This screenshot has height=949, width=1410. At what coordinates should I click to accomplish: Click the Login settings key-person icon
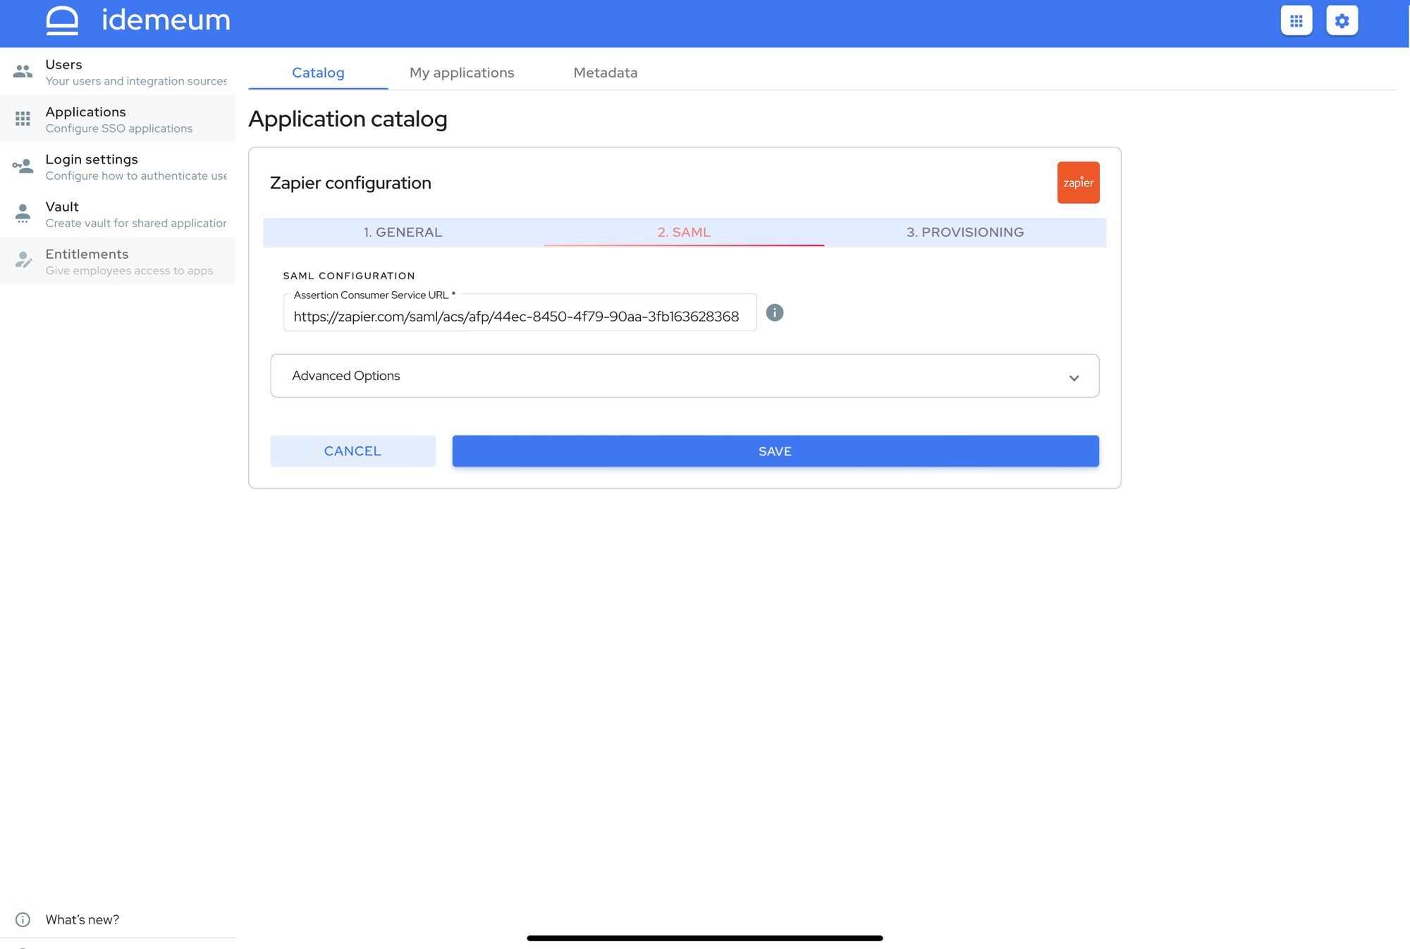point(23,166)
